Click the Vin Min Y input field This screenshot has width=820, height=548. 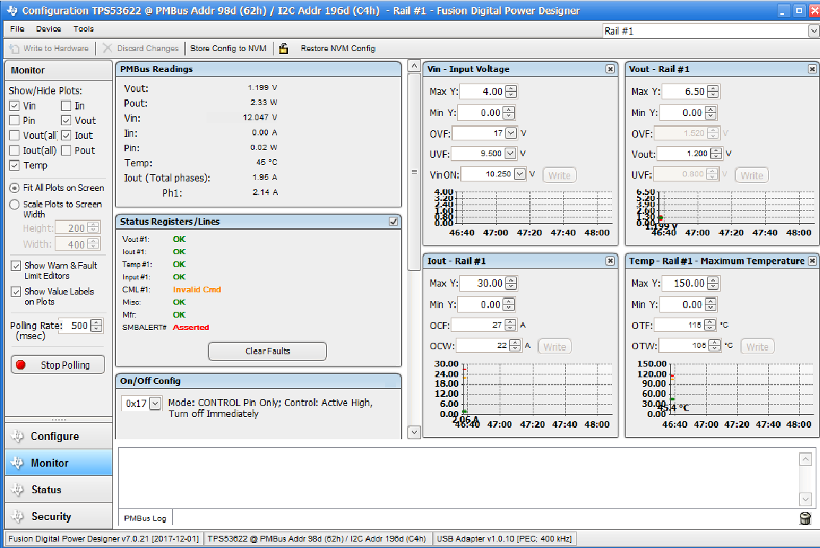pos(480,113)
